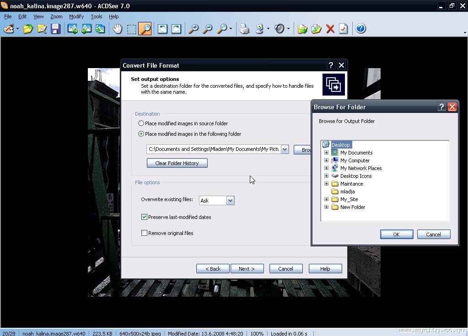Expand the New Folder tree node

click(326, 207)
